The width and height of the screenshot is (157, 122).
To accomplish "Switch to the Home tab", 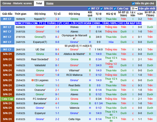I will click(50, 3).
